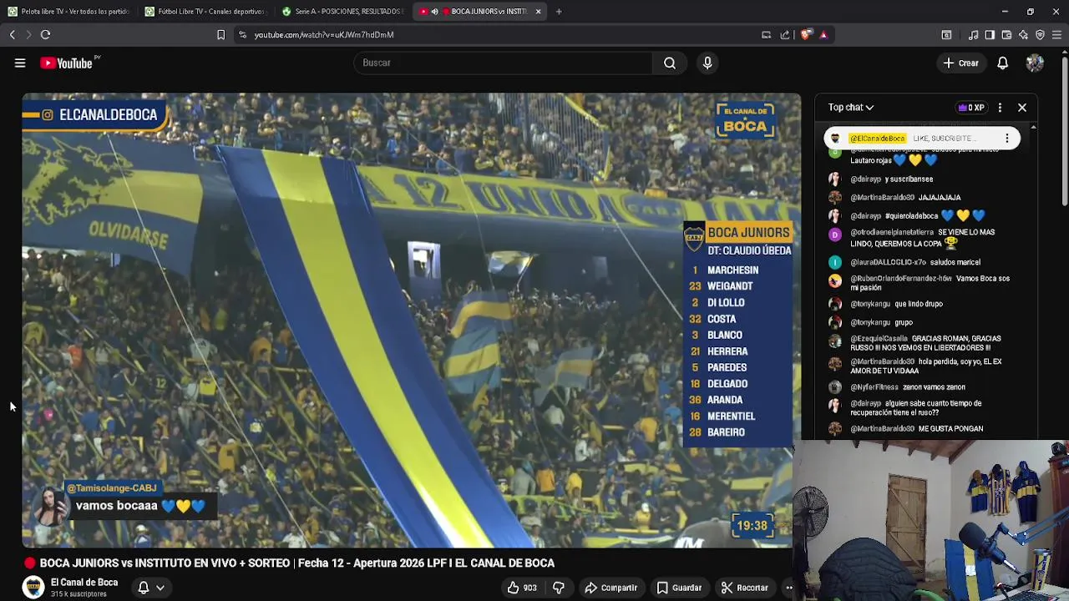Save video with Guardar button

point(679,588)
